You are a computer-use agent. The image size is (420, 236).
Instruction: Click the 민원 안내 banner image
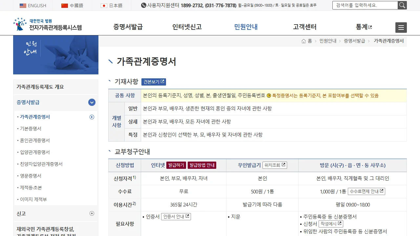point(56,55)
